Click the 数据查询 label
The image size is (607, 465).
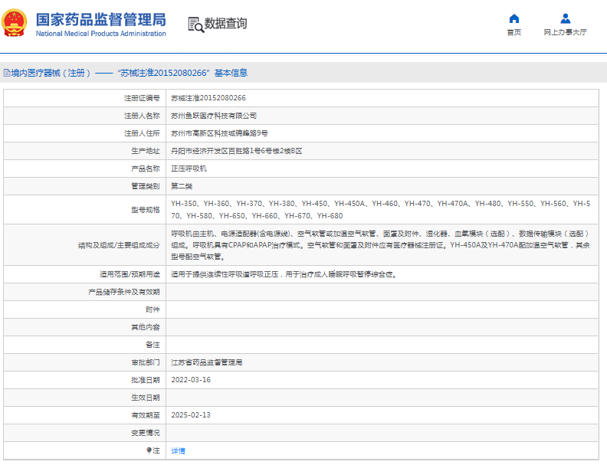click(225, 24)
